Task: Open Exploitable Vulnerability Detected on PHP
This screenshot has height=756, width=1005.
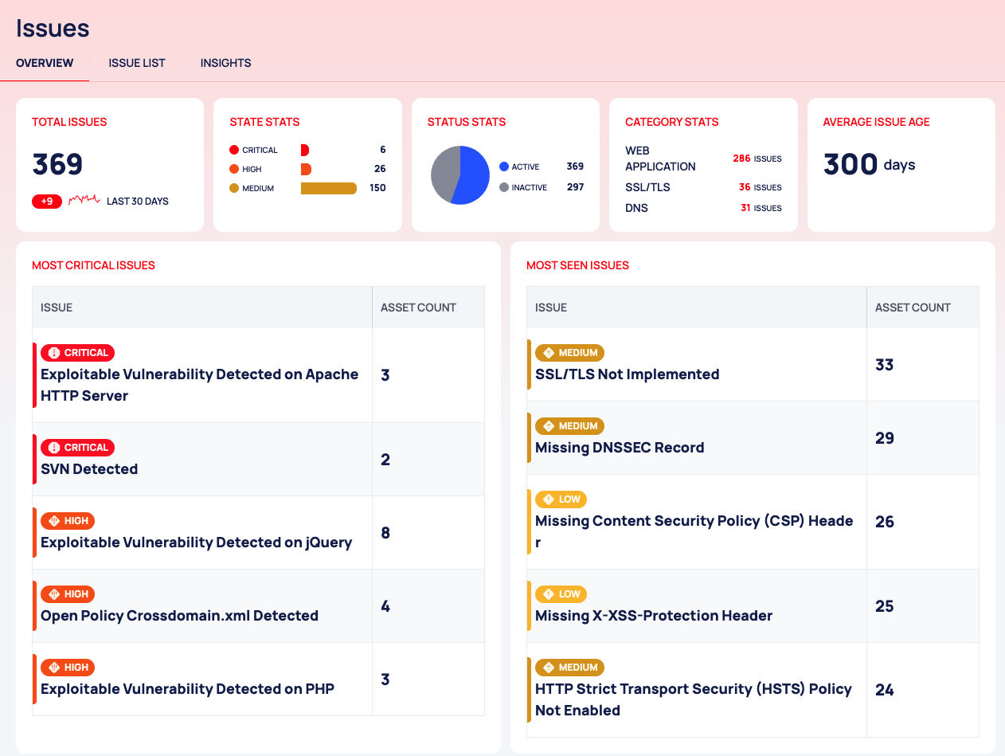Action: (x=187, y=689)
